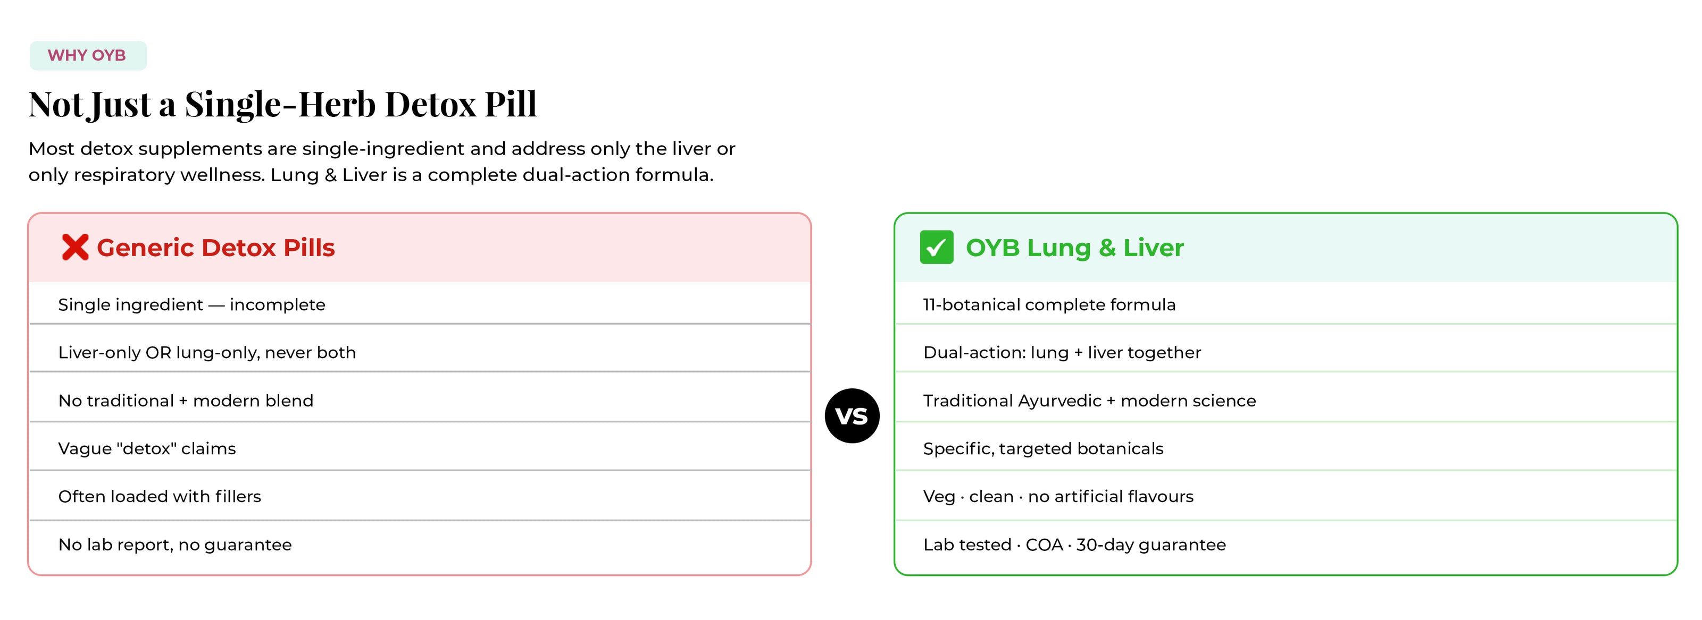Click Lab tested · COA · 30-day guarantee row

[x=1285, y=545]
